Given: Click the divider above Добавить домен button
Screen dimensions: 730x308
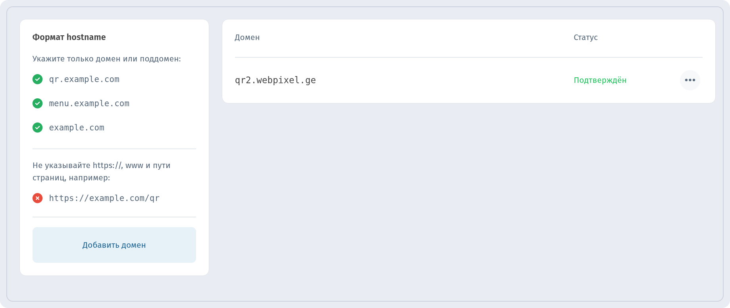Looking at the screenshot, I should tap(114, 217).
